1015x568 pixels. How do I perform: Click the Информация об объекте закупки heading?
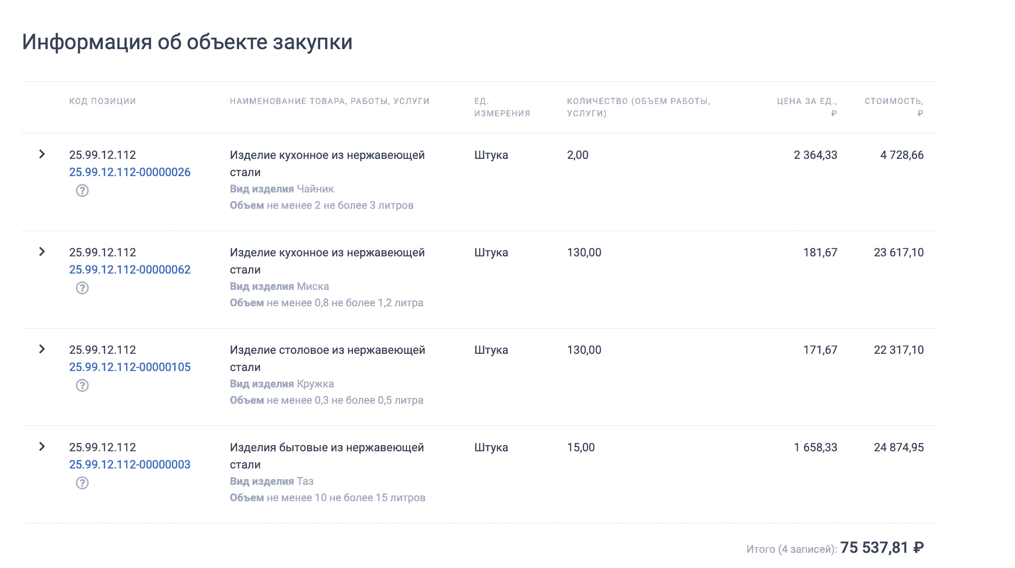click(x=187, y=42)
